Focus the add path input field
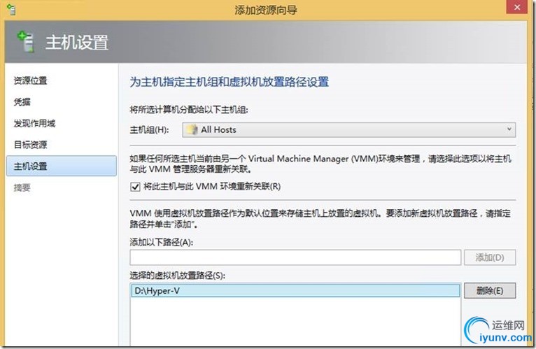This screenshot has height=349, width=536. (x=295, y=257)
